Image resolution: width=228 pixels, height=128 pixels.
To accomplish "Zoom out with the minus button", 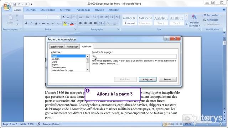I will click(x=195, y=124).
